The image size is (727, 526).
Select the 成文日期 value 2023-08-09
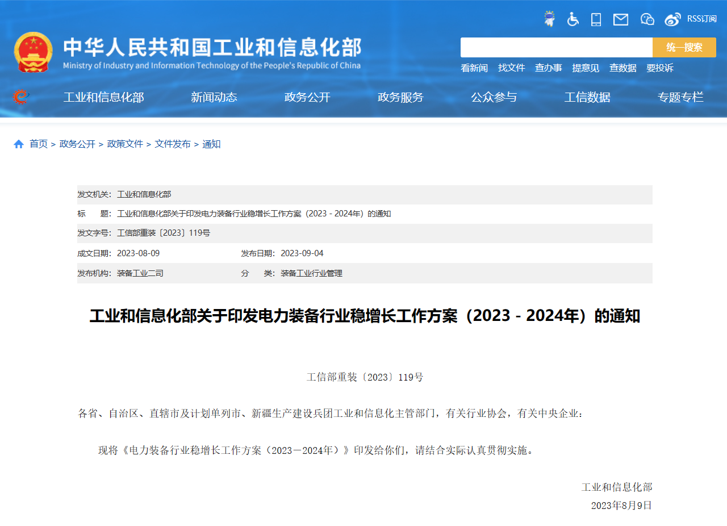(139, 253)
